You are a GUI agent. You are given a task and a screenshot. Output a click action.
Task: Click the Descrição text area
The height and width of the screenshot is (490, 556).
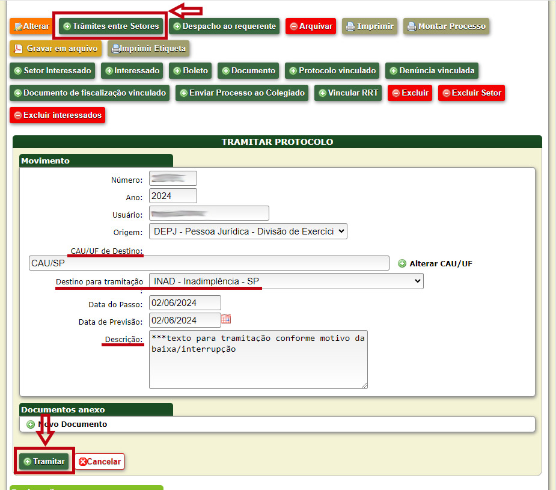pos(258,359)
